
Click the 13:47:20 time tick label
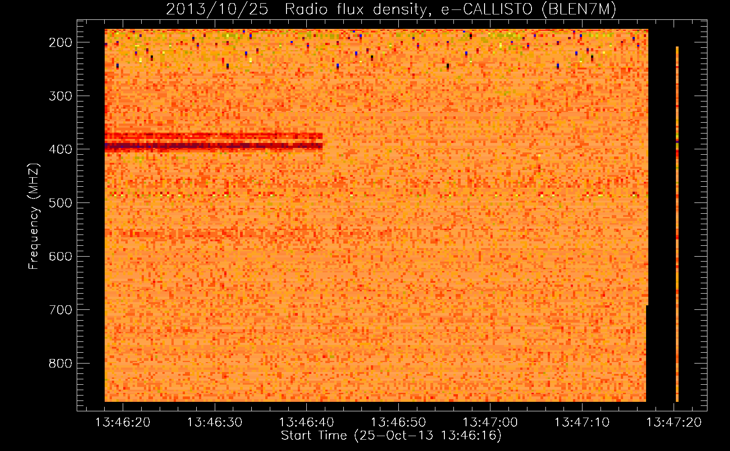tap(674, 423)
